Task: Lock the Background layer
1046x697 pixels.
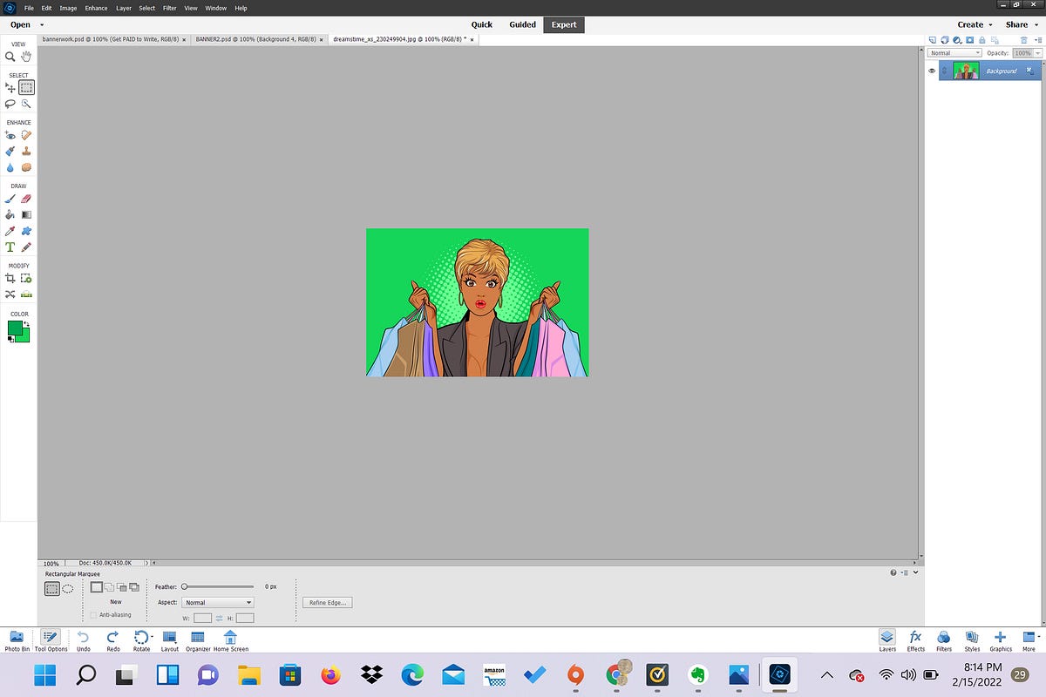Action: click(x=981, y=39)
